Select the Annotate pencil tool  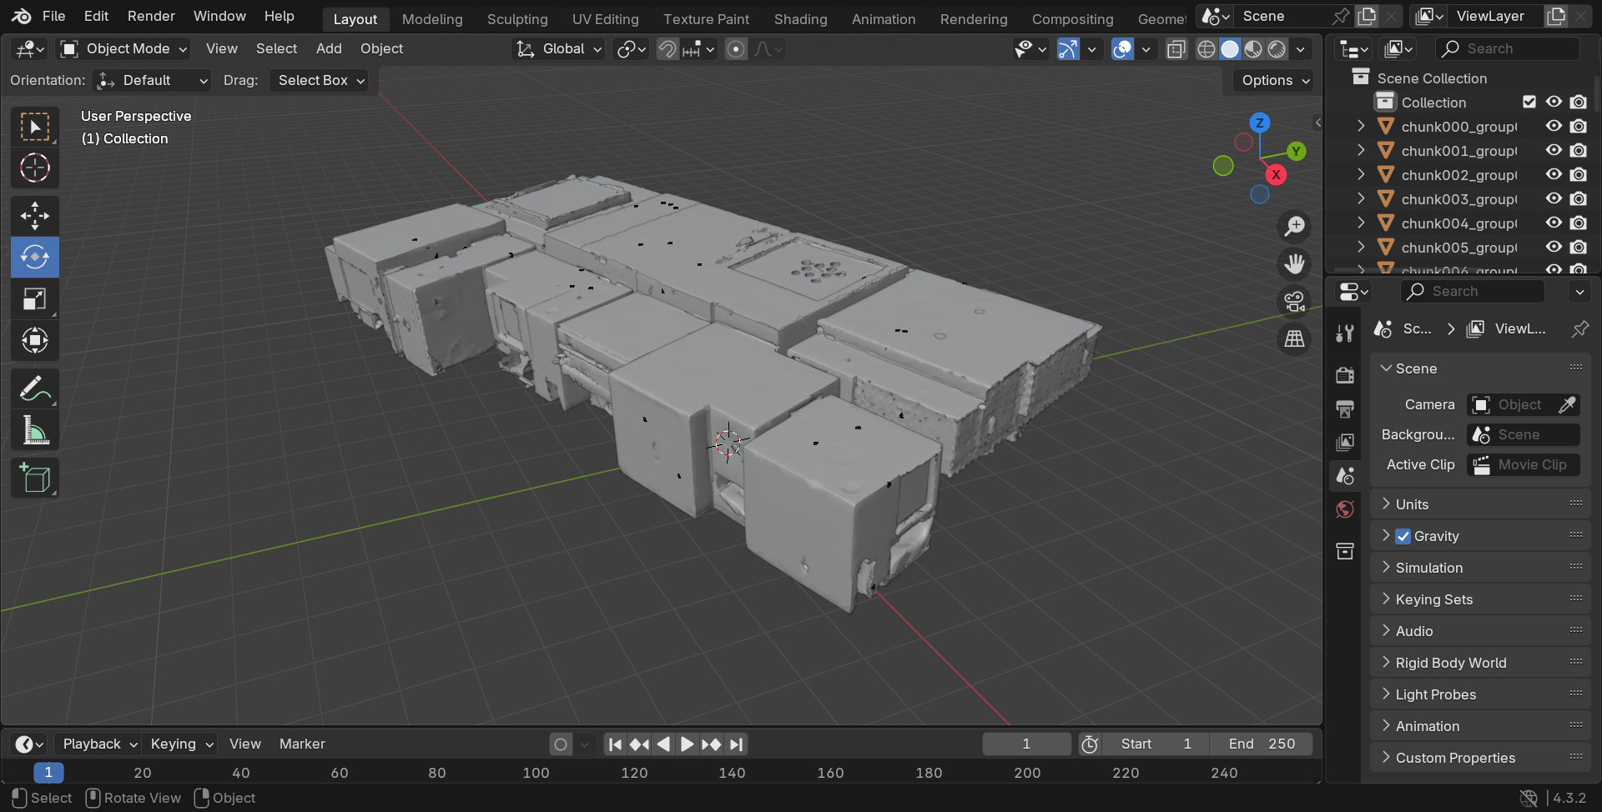34,389
